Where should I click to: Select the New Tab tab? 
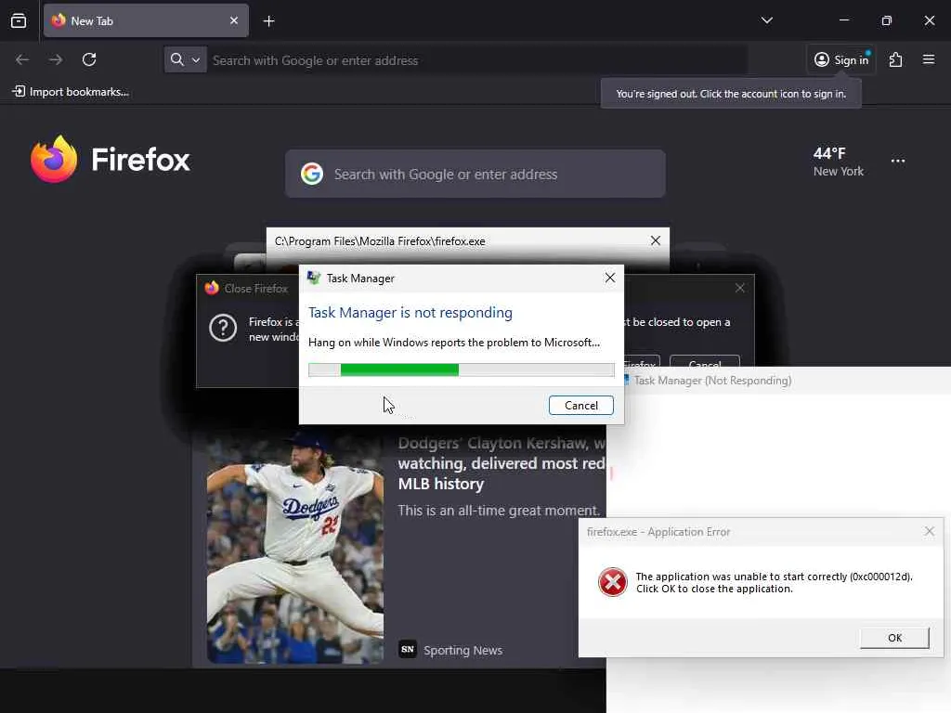(146, 20)
